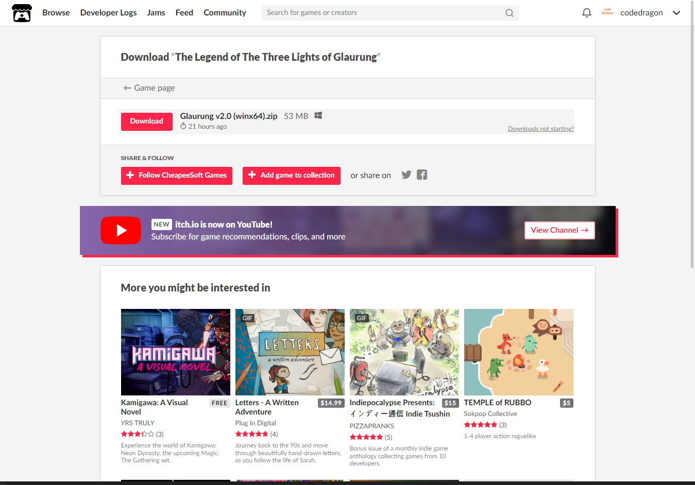Share the game on Facebook
Viewport: 695px width, 485px height.
(422, 175)
